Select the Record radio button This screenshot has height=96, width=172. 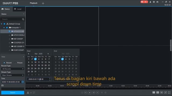[4, 63]
